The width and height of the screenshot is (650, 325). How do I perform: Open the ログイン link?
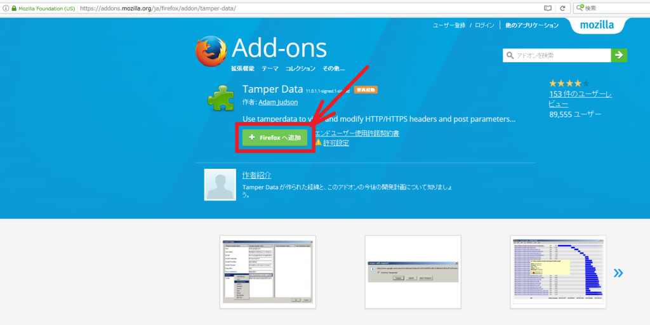484,25
